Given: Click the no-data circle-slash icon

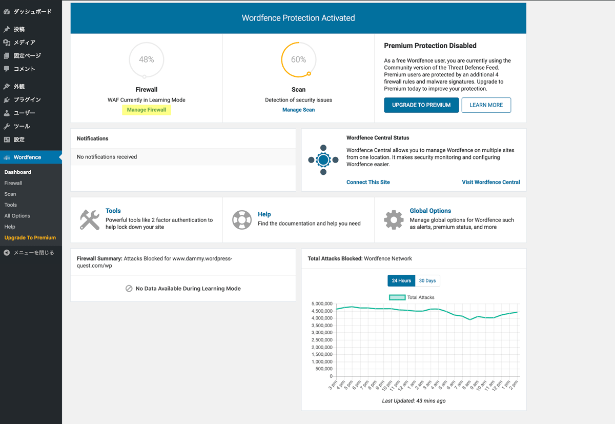Looking at the screenshot, I should (x=129, y=289).
